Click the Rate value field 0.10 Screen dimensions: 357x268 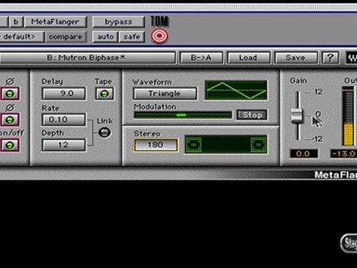(x=64, y=120)
